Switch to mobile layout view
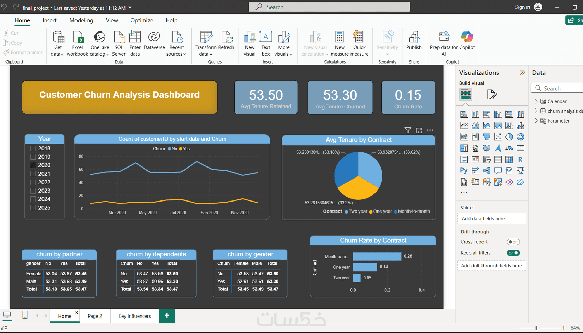This screenshot has width=583, height=333. click(x=25, y=315)
